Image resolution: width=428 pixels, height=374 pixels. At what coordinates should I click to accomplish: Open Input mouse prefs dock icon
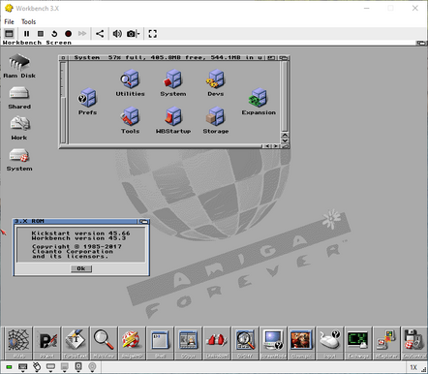pos(329,343)
